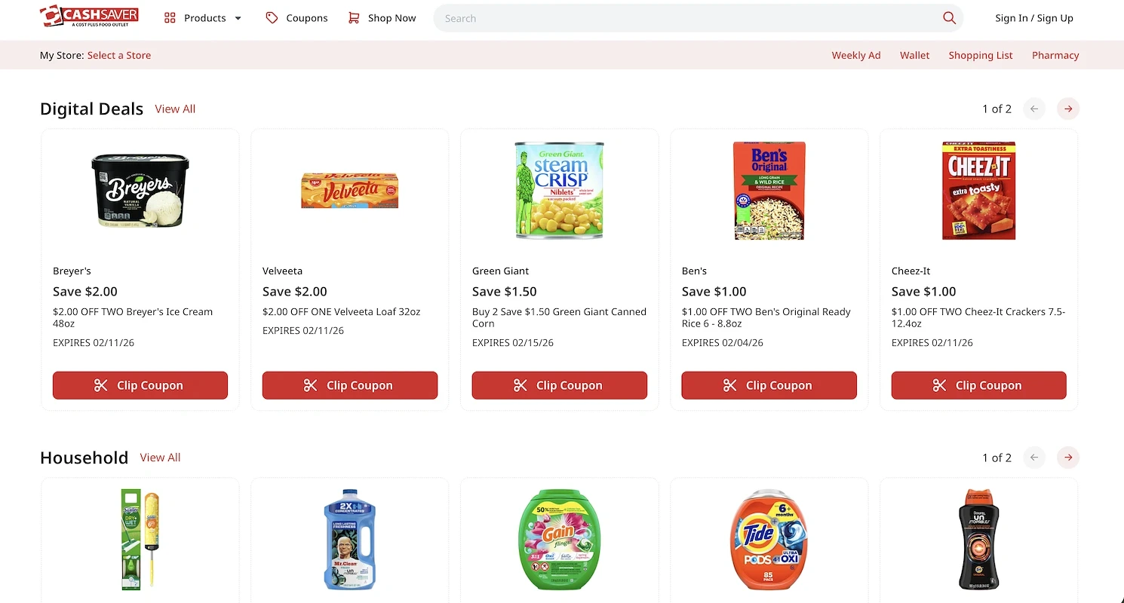
Task: Click the Shop Now cart icon
Action: click(x=353, y=18)
